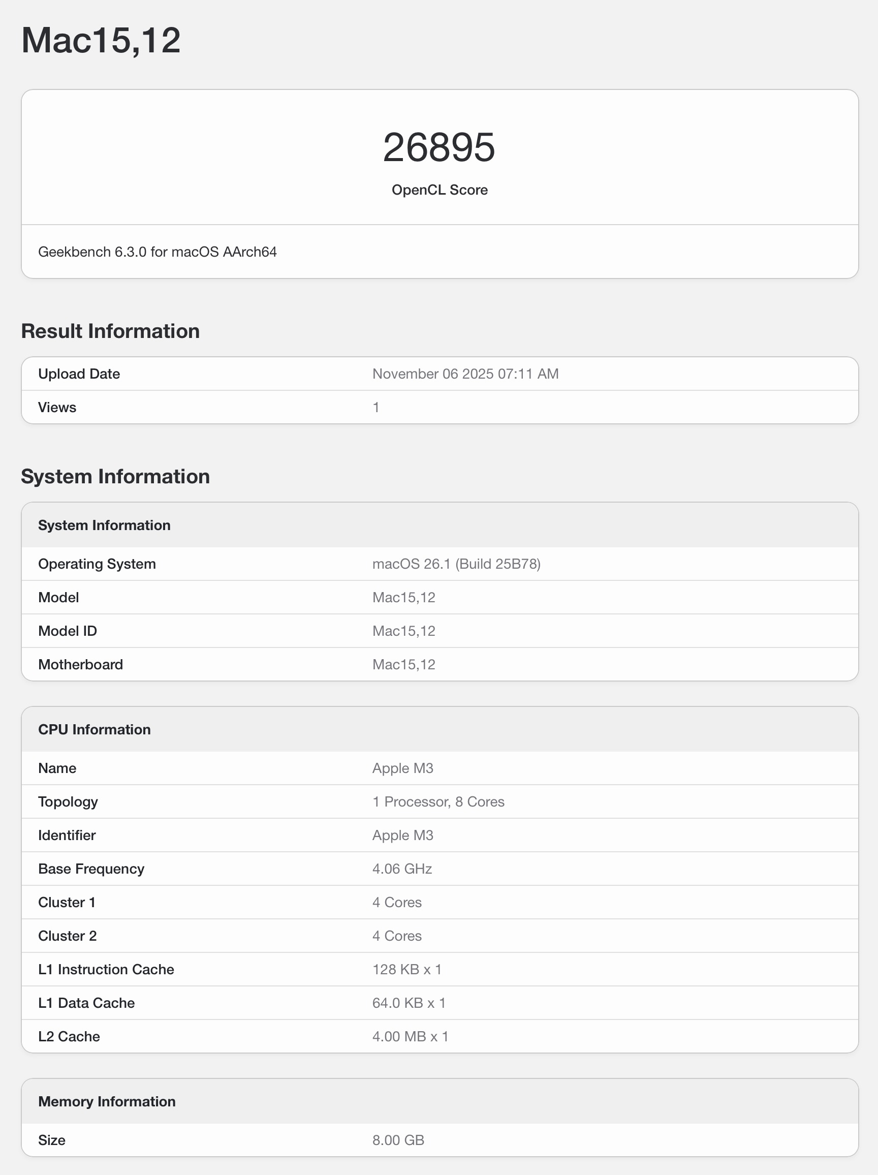Click the Model ID row label
The image size is (878, 1175).
click(x=68, y=631)
